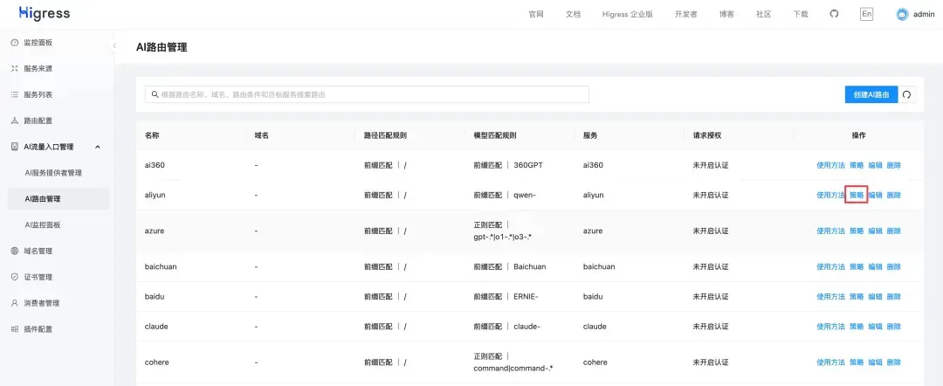943x386 pixels.
Task: Open 服务列表 in the sidebar
Action: point(38,95)
